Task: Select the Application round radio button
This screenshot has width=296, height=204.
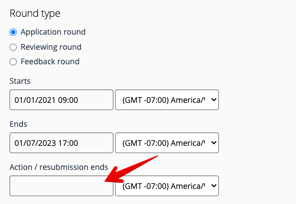Action: (x=13, y=32)
